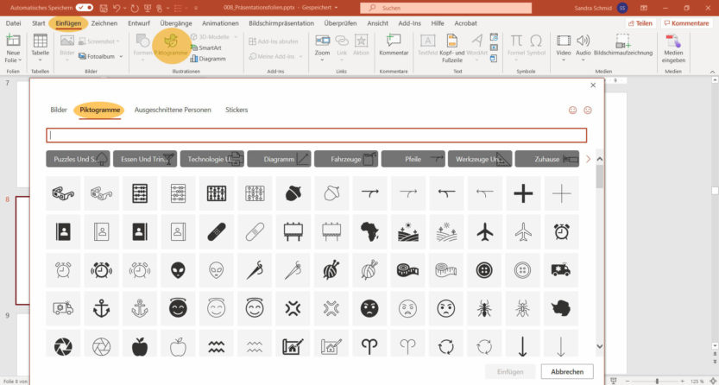719x385 pixels.
Task: Show more pictogram categories arrow
Action: tap(589, 159)
